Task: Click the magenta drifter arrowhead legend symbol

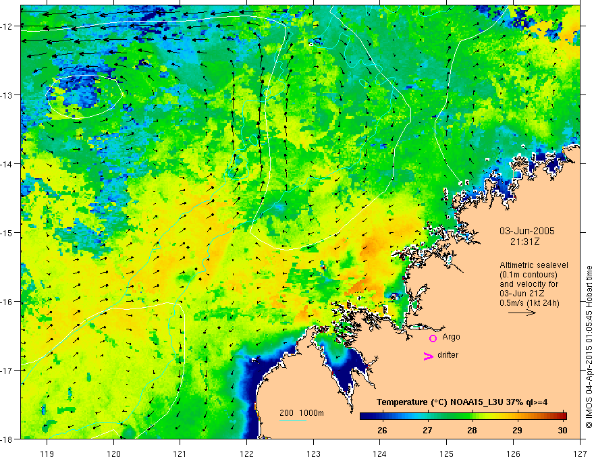Action: (428, 356)
